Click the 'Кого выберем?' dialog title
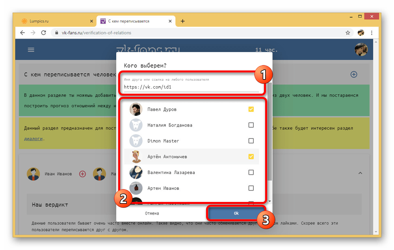The image size is (394, 250). click(145, 66)
